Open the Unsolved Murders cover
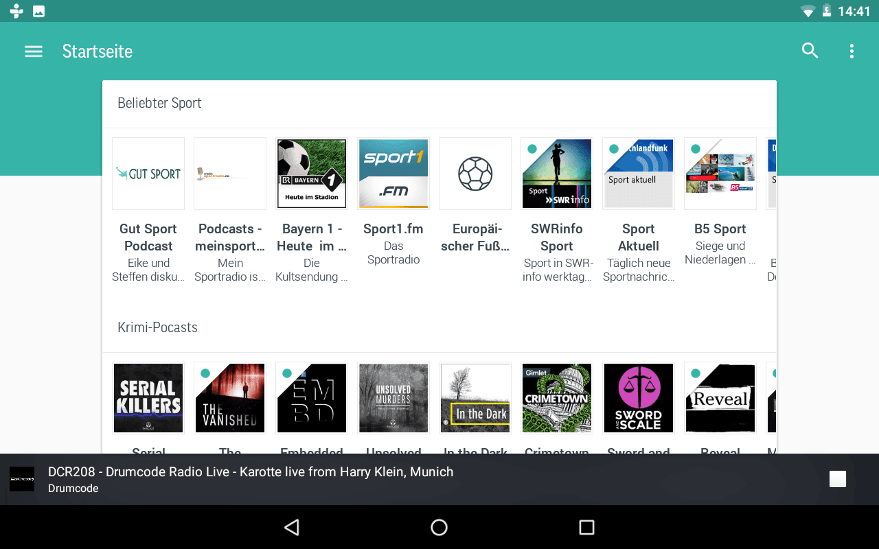879x549 pixels. pos(393,398)
